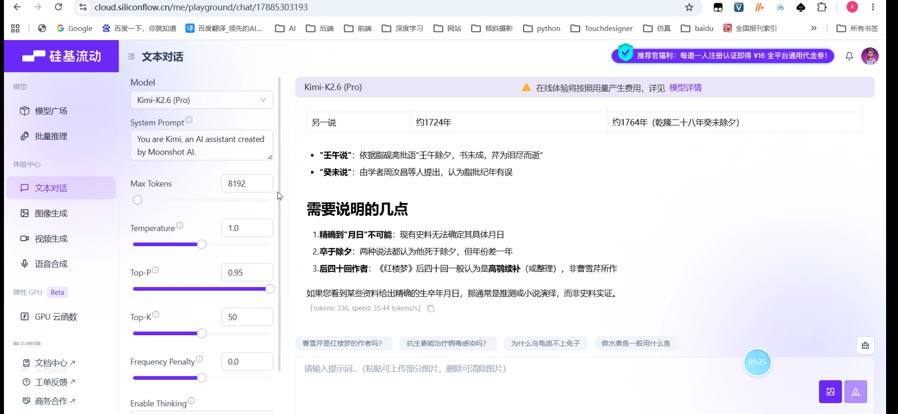Image resolution: width=898 pixels, height=414 pixels.
Task: Open the black spade extension icon
Action: click(x=801, y=7)
